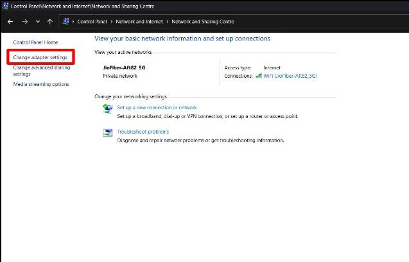Click the broadband, dial-up or VPN description text
Image resolution: width=409 pixels, height=262 pixels.
207,116
